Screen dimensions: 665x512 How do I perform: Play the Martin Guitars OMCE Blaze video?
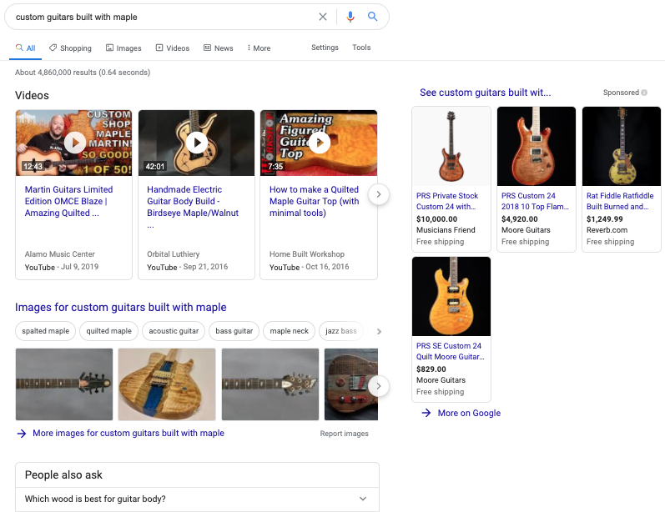(x=73, y=143)
